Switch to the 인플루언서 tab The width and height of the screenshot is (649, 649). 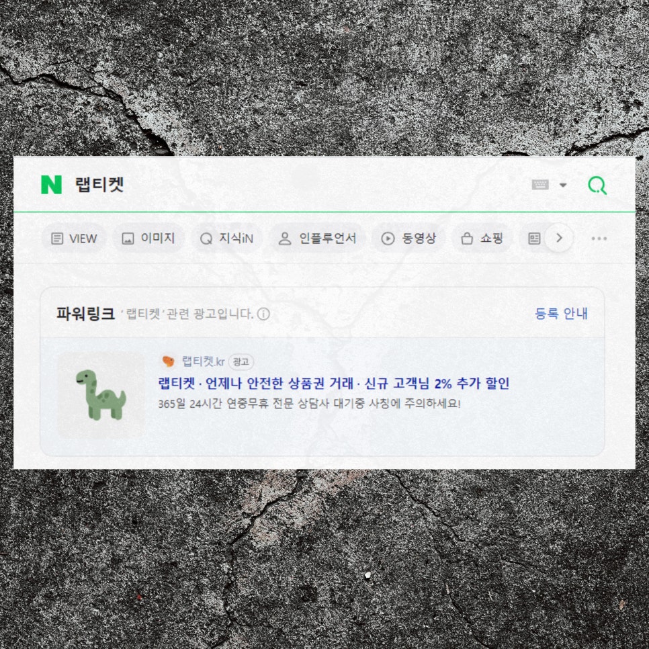point(317,239)
